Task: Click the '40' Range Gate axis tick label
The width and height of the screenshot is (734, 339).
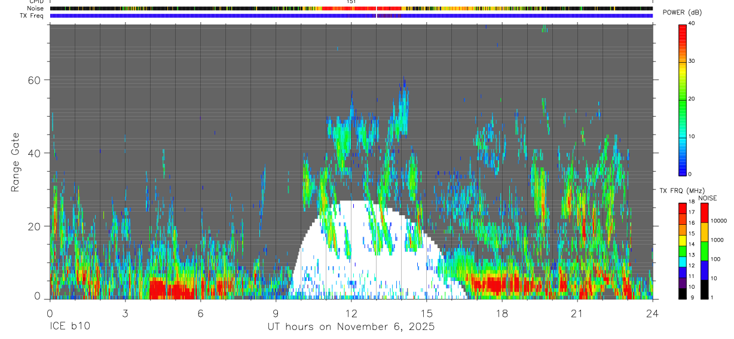Action: [x=35, y=153]
